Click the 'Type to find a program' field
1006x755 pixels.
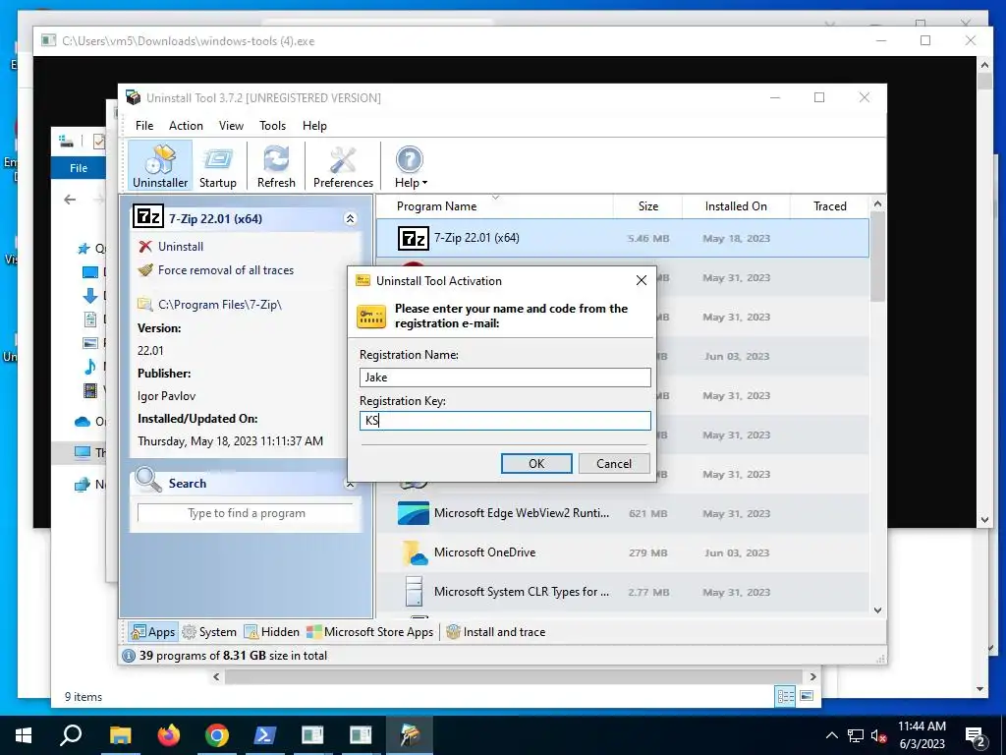(x=246, y=513)
